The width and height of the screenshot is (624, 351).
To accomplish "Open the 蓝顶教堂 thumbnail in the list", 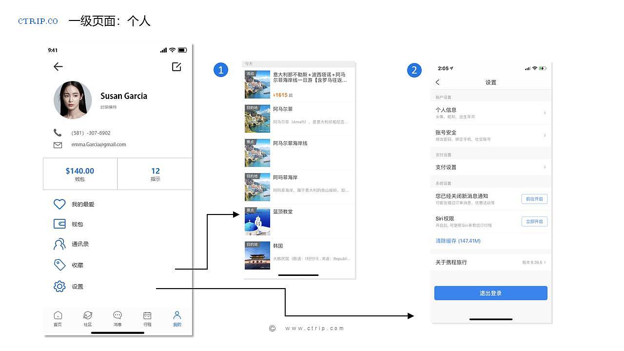I will [257, 221].
